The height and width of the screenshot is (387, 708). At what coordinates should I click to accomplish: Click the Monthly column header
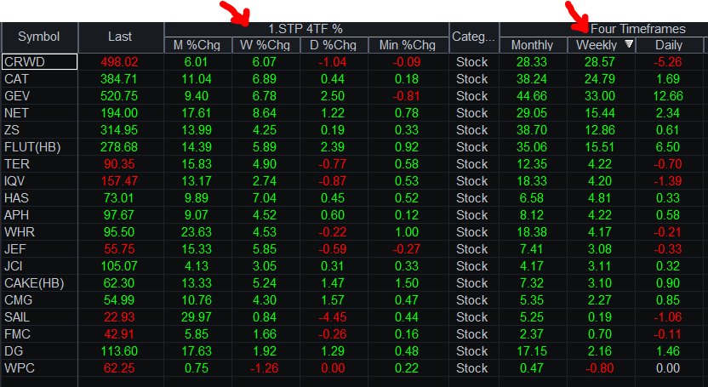[x=533, y=45]
